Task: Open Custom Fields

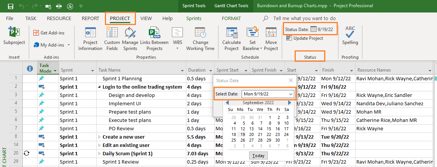Action: 112,39
